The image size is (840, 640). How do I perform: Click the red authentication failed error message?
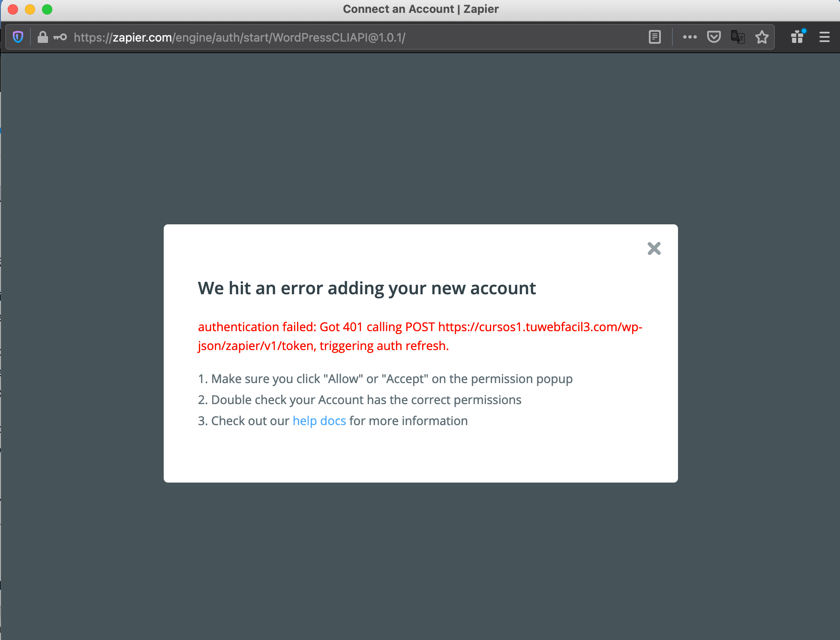pos(420,336)
